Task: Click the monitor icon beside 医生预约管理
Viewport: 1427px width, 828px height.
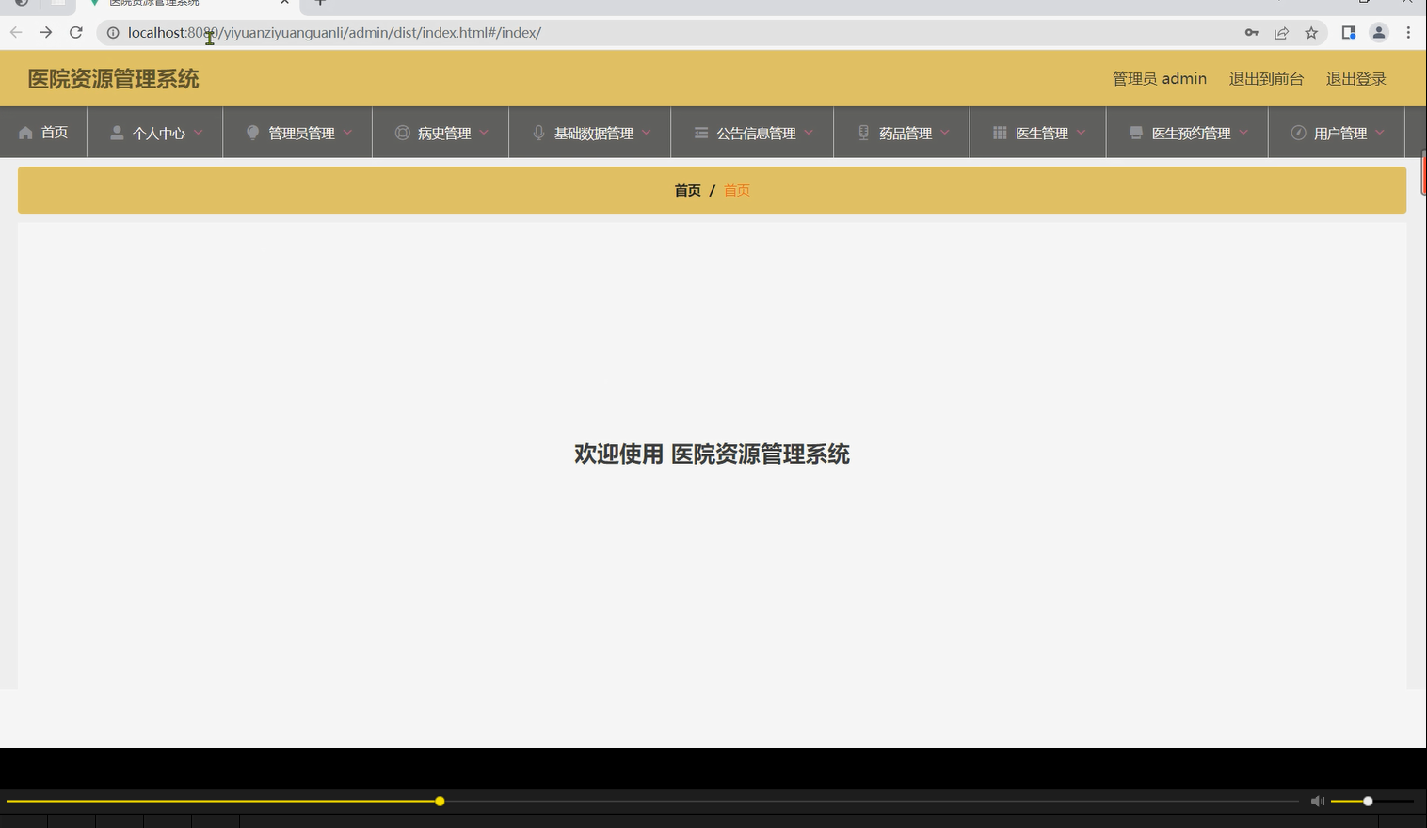Action: [1136, 133]
